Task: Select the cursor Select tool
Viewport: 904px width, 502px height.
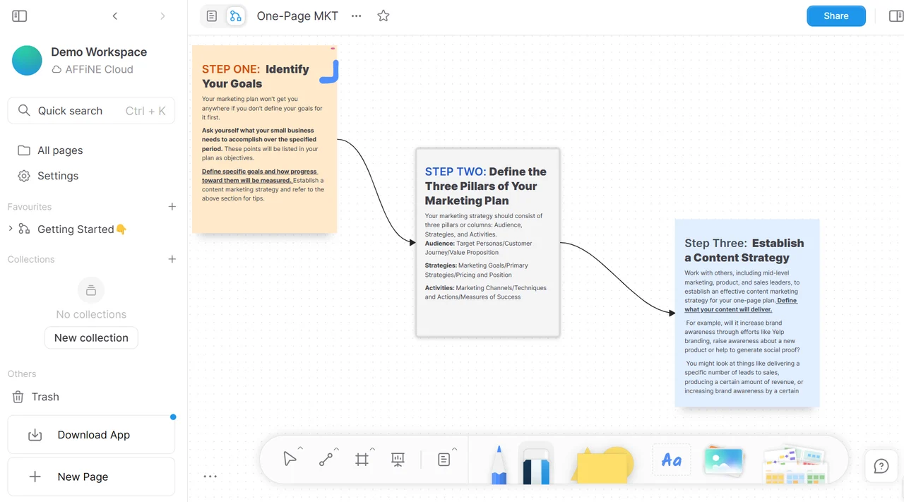Action: (x=289, y=460)
